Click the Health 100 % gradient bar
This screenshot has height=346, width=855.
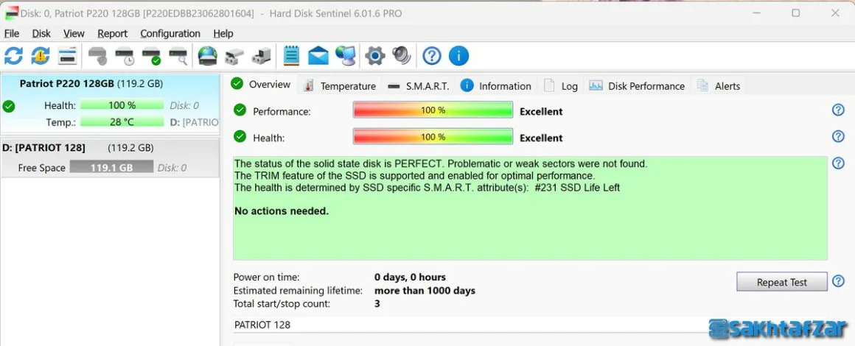(x=433, y=137)
